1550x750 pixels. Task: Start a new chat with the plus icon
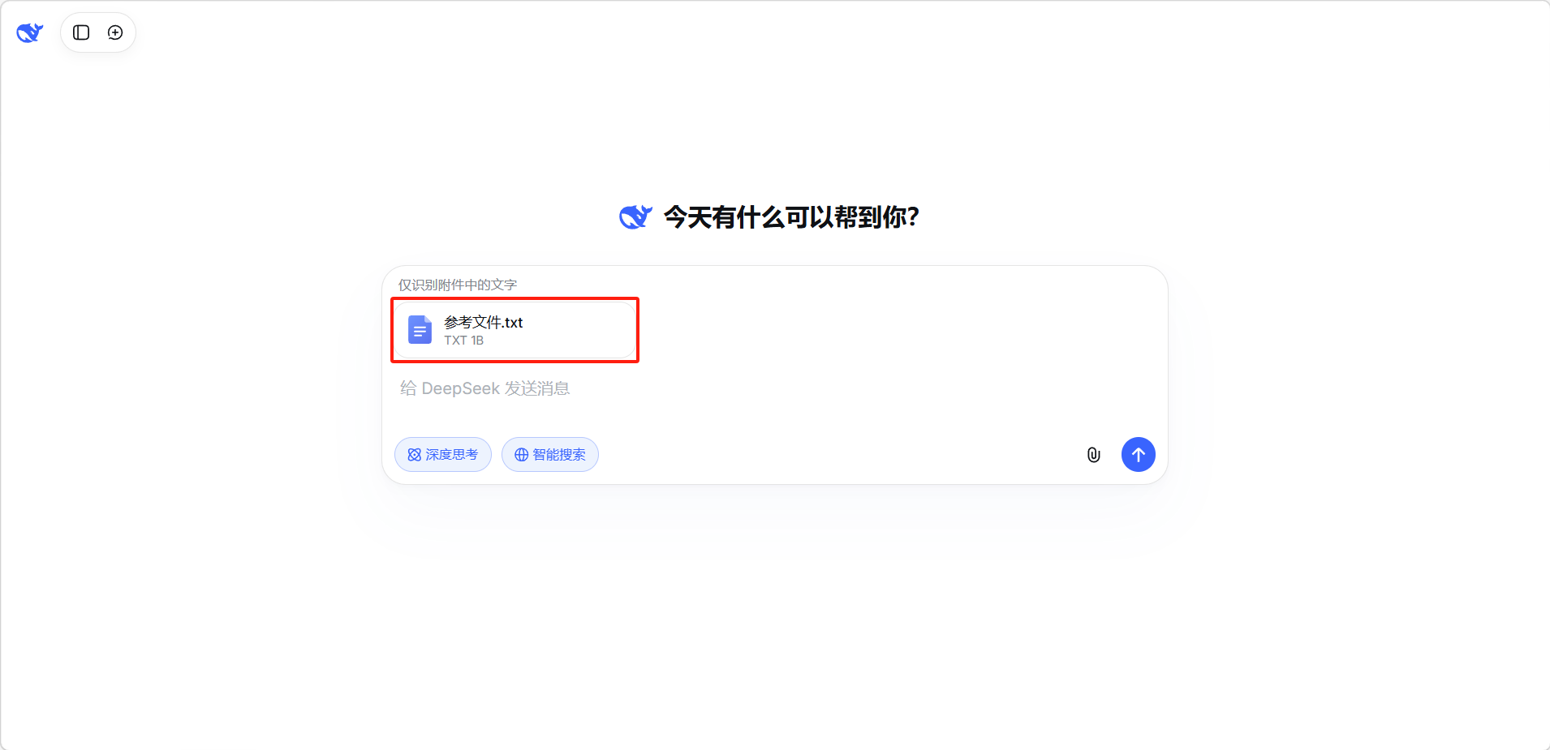coord(115,32)
